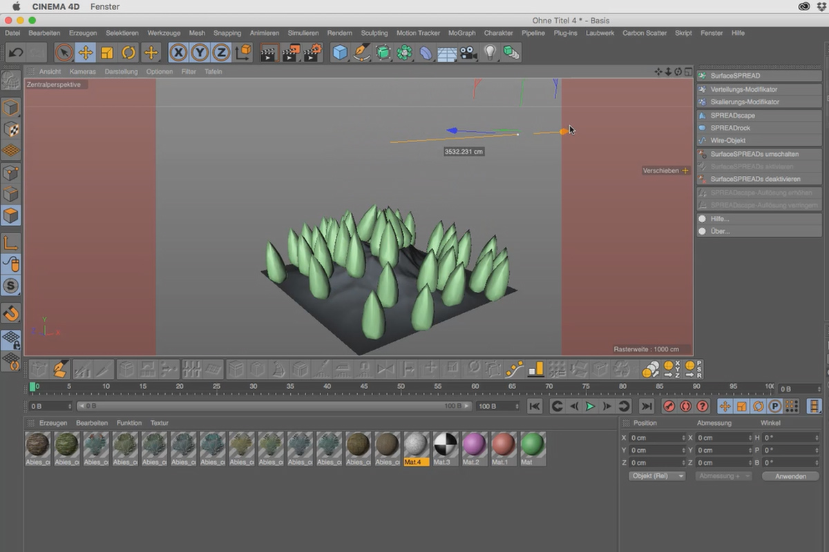Select the purple Mat.2 material
Viewport: 829px width, 552px height.
[473, 448]
